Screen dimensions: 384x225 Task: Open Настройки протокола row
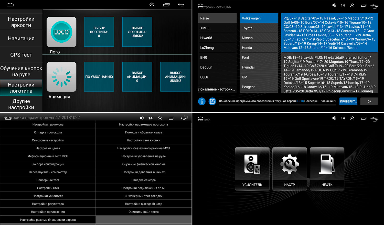(x=48, y=125)
